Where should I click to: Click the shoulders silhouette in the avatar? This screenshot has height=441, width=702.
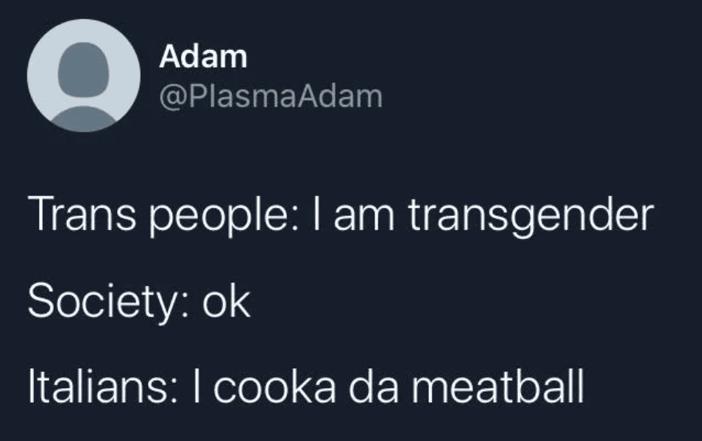click(x=84, y=118)
